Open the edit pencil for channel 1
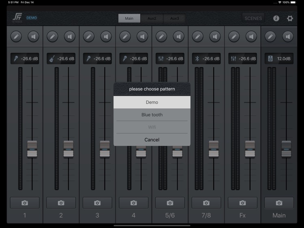This screenshot has height=228, width=304. 16,37
